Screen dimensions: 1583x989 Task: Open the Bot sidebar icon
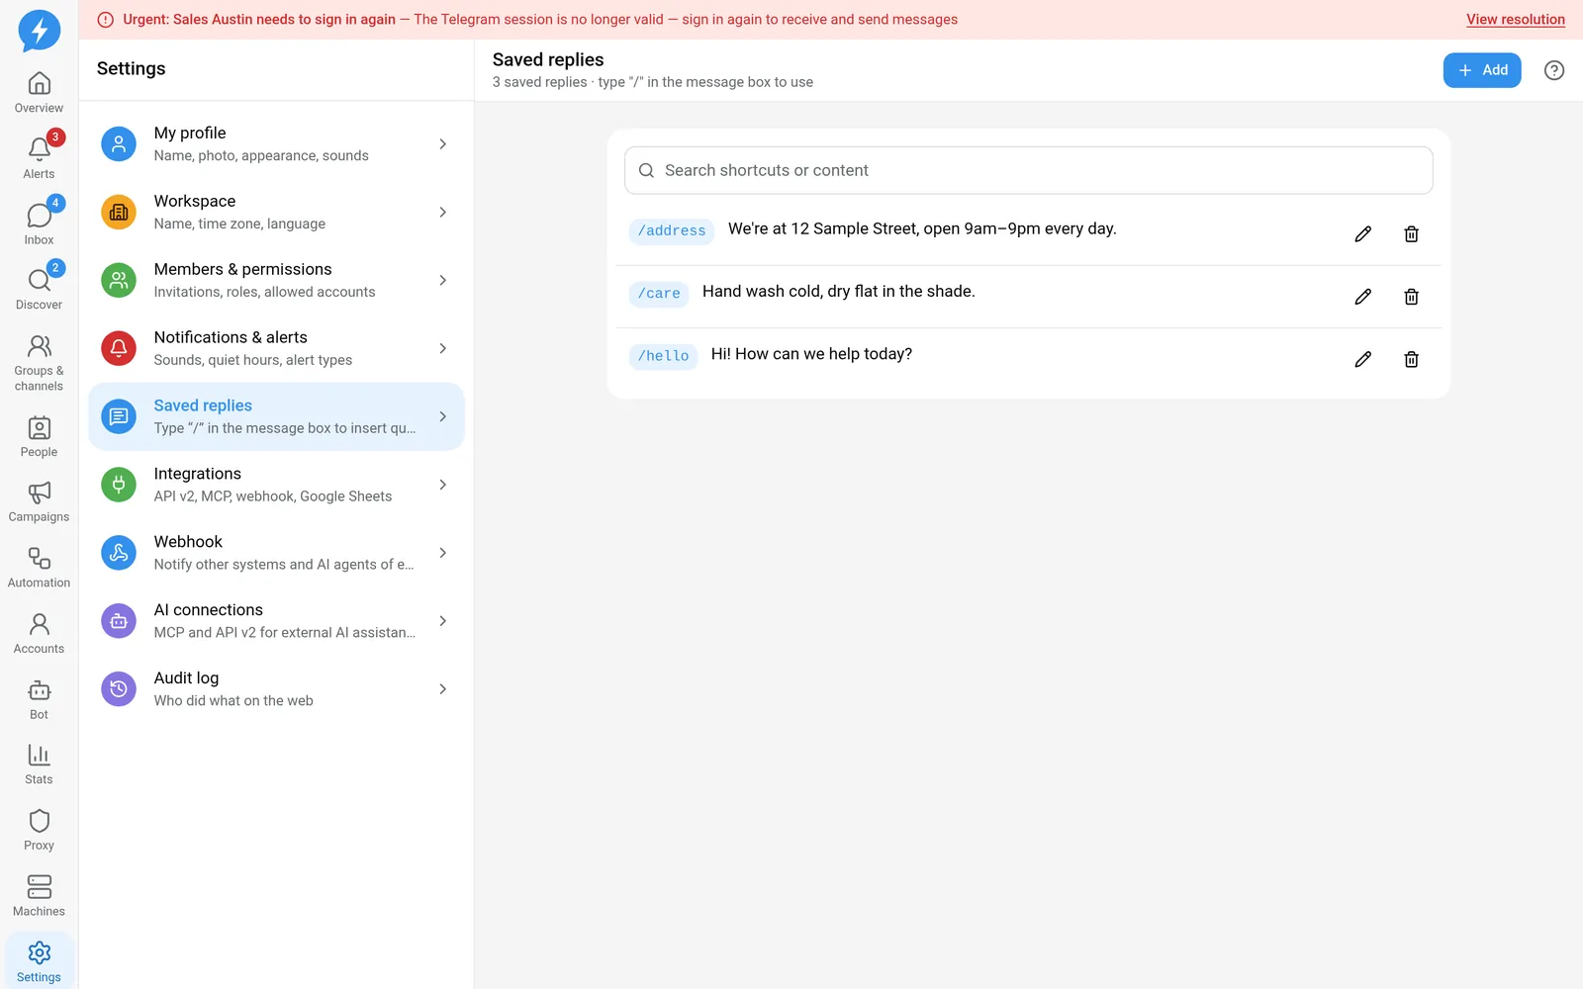39,700
